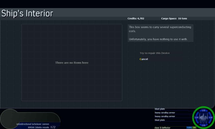
Task: Click the Stiletto missile count 172
Action: click(x=53, y=127)
